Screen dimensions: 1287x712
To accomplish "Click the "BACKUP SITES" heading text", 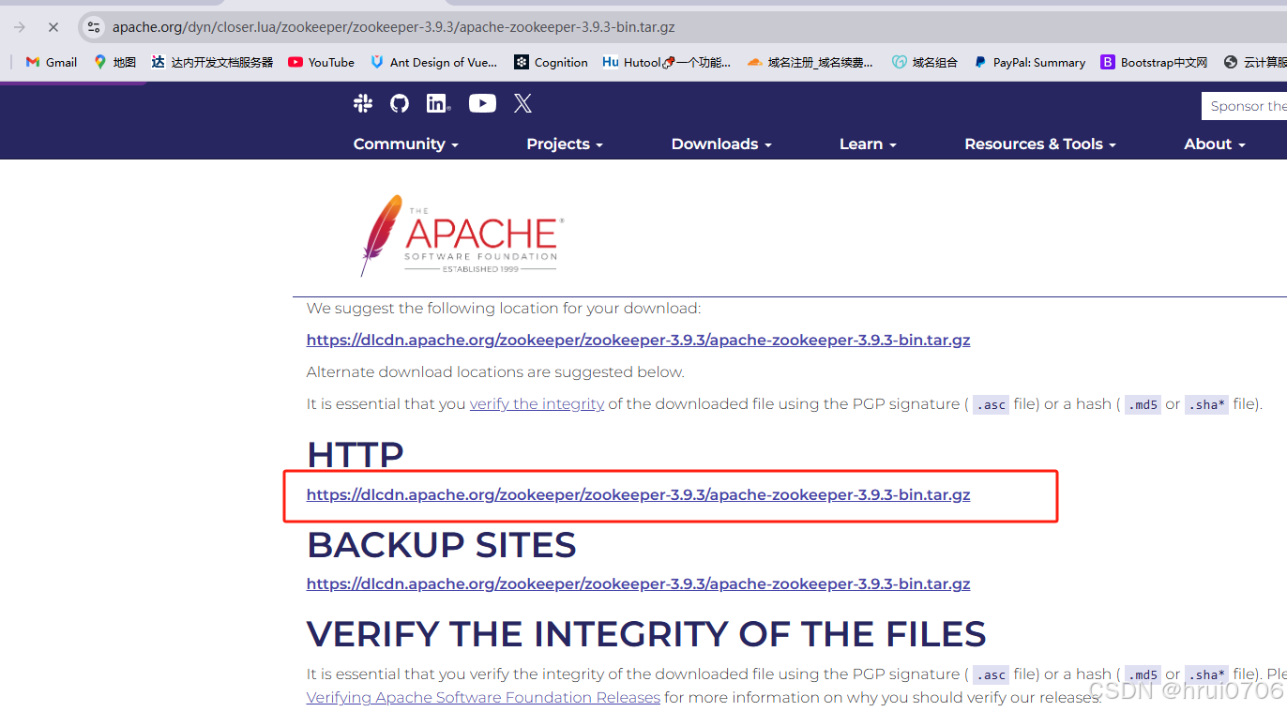I will pyautogui.click(x=441, y=545).
